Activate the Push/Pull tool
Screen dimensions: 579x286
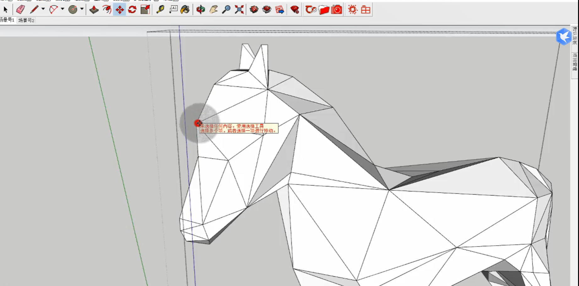point(94,10)
